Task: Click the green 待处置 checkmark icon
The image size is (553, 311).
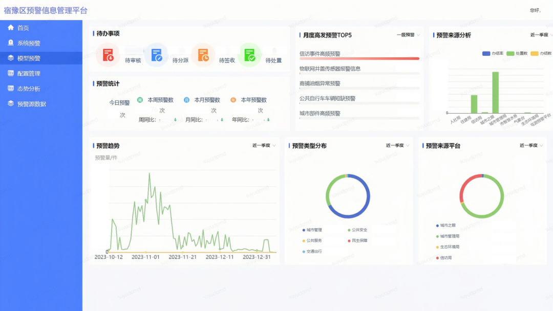Action: (x=250, y=55)
